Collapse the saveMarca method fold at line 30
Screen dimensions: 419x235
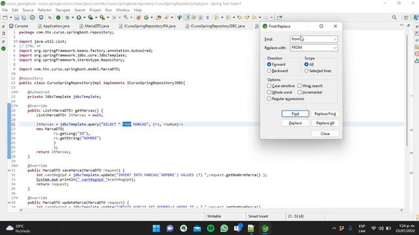[17, 166]
